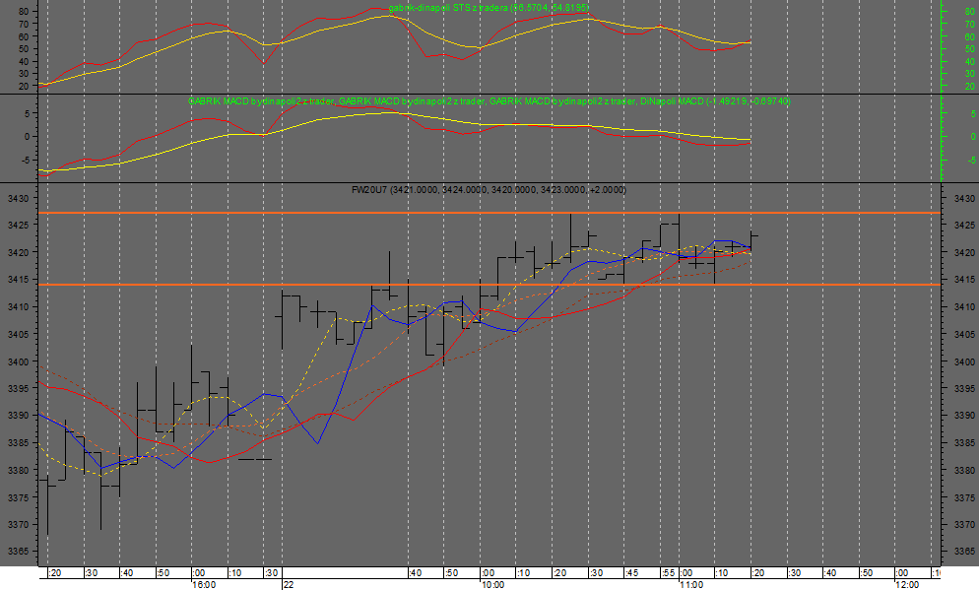Click the 3400 label on left price axis

18,361
